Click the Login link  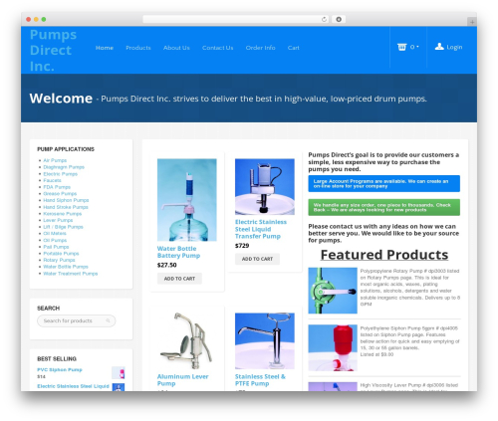tap(454, 47)
